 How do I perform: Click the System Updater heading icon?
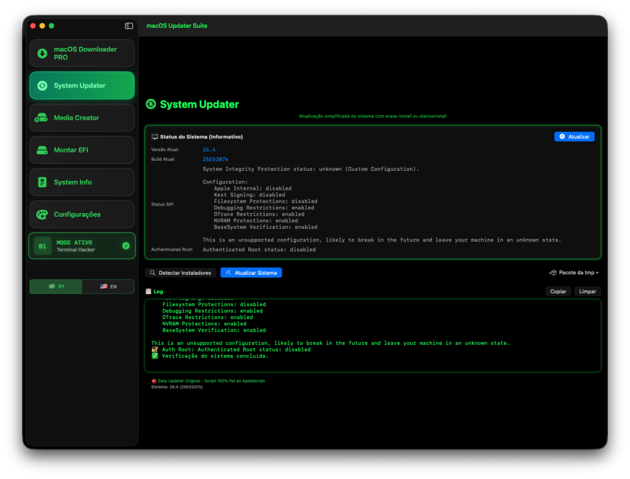click(151, 104)
